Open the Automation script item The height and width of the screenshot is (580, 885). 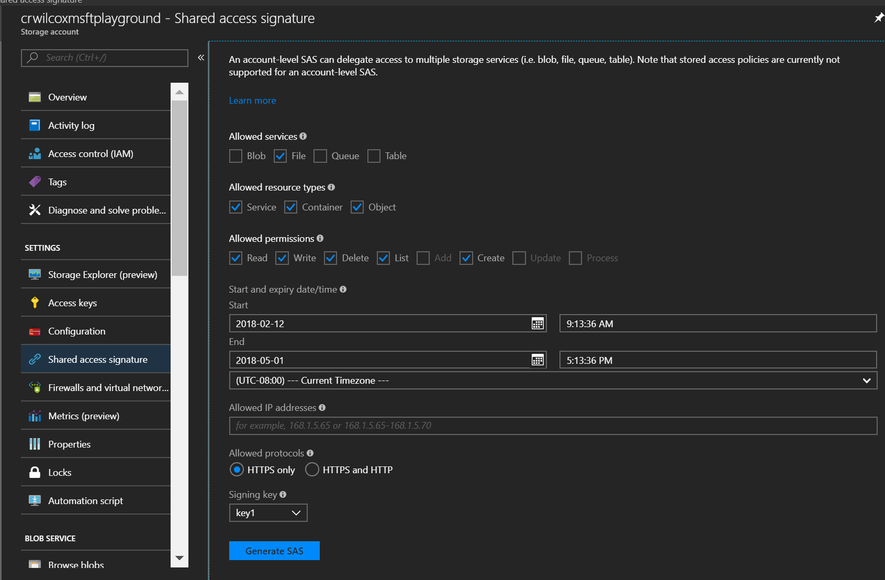click(x=96, y=500)
